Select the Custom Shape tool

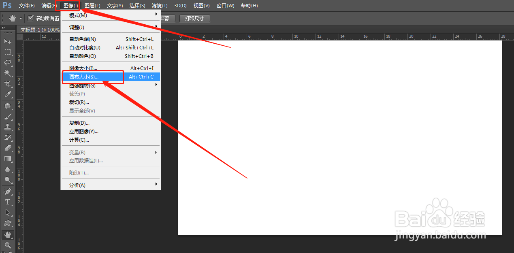[x=8, y=223]
